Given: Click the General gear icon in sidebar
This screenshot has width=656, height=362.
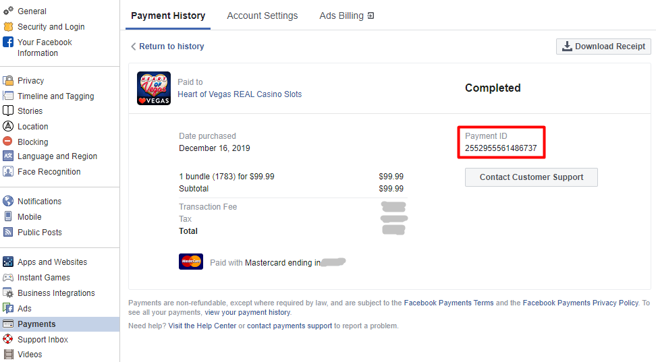Looking at the screenshot, I should click(x=8, y=11).
